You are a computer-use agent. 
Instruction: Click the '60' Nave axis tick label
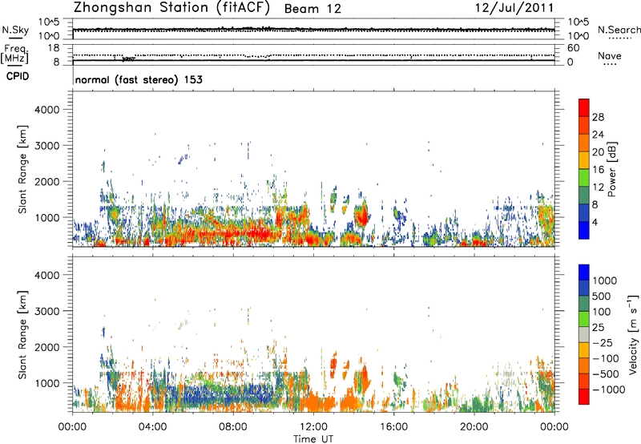click(x=573, y=48)
